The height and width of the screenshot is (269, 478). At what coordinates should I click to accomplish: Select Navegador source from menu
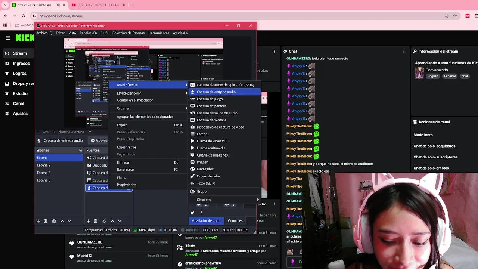(x=225, y=169)
